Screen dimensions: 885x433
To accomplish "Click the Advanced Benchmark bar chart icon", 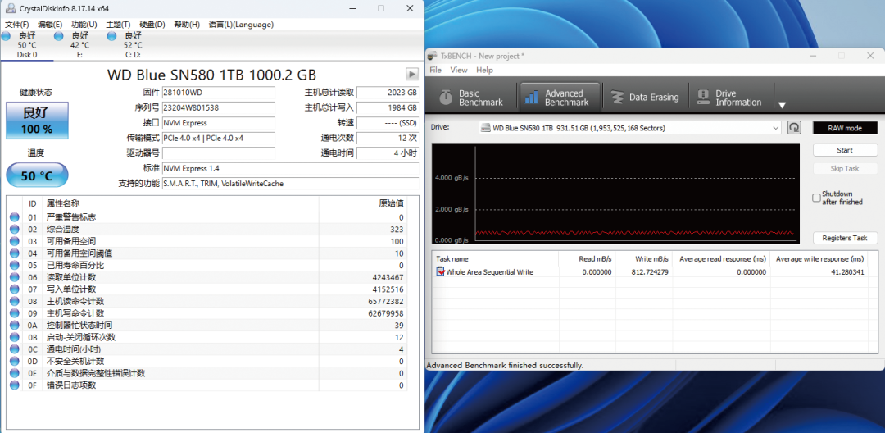I will [x=531, y=98].
